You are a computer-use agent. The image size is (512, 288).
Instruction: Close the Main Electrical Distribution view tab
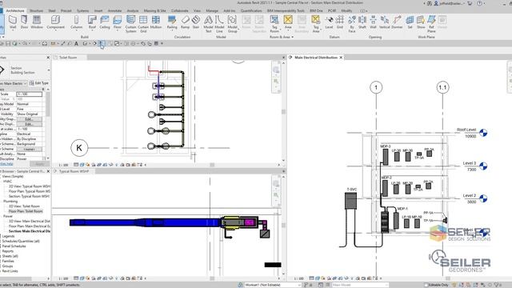click(342, 58)
